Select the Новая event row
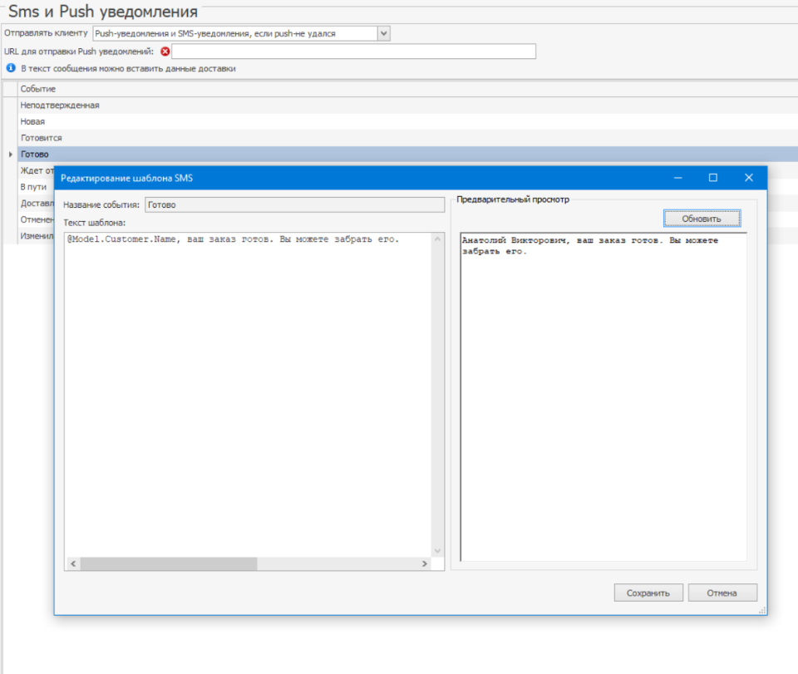The width and height of the screenshot is (798, 674). pos(33,121)
